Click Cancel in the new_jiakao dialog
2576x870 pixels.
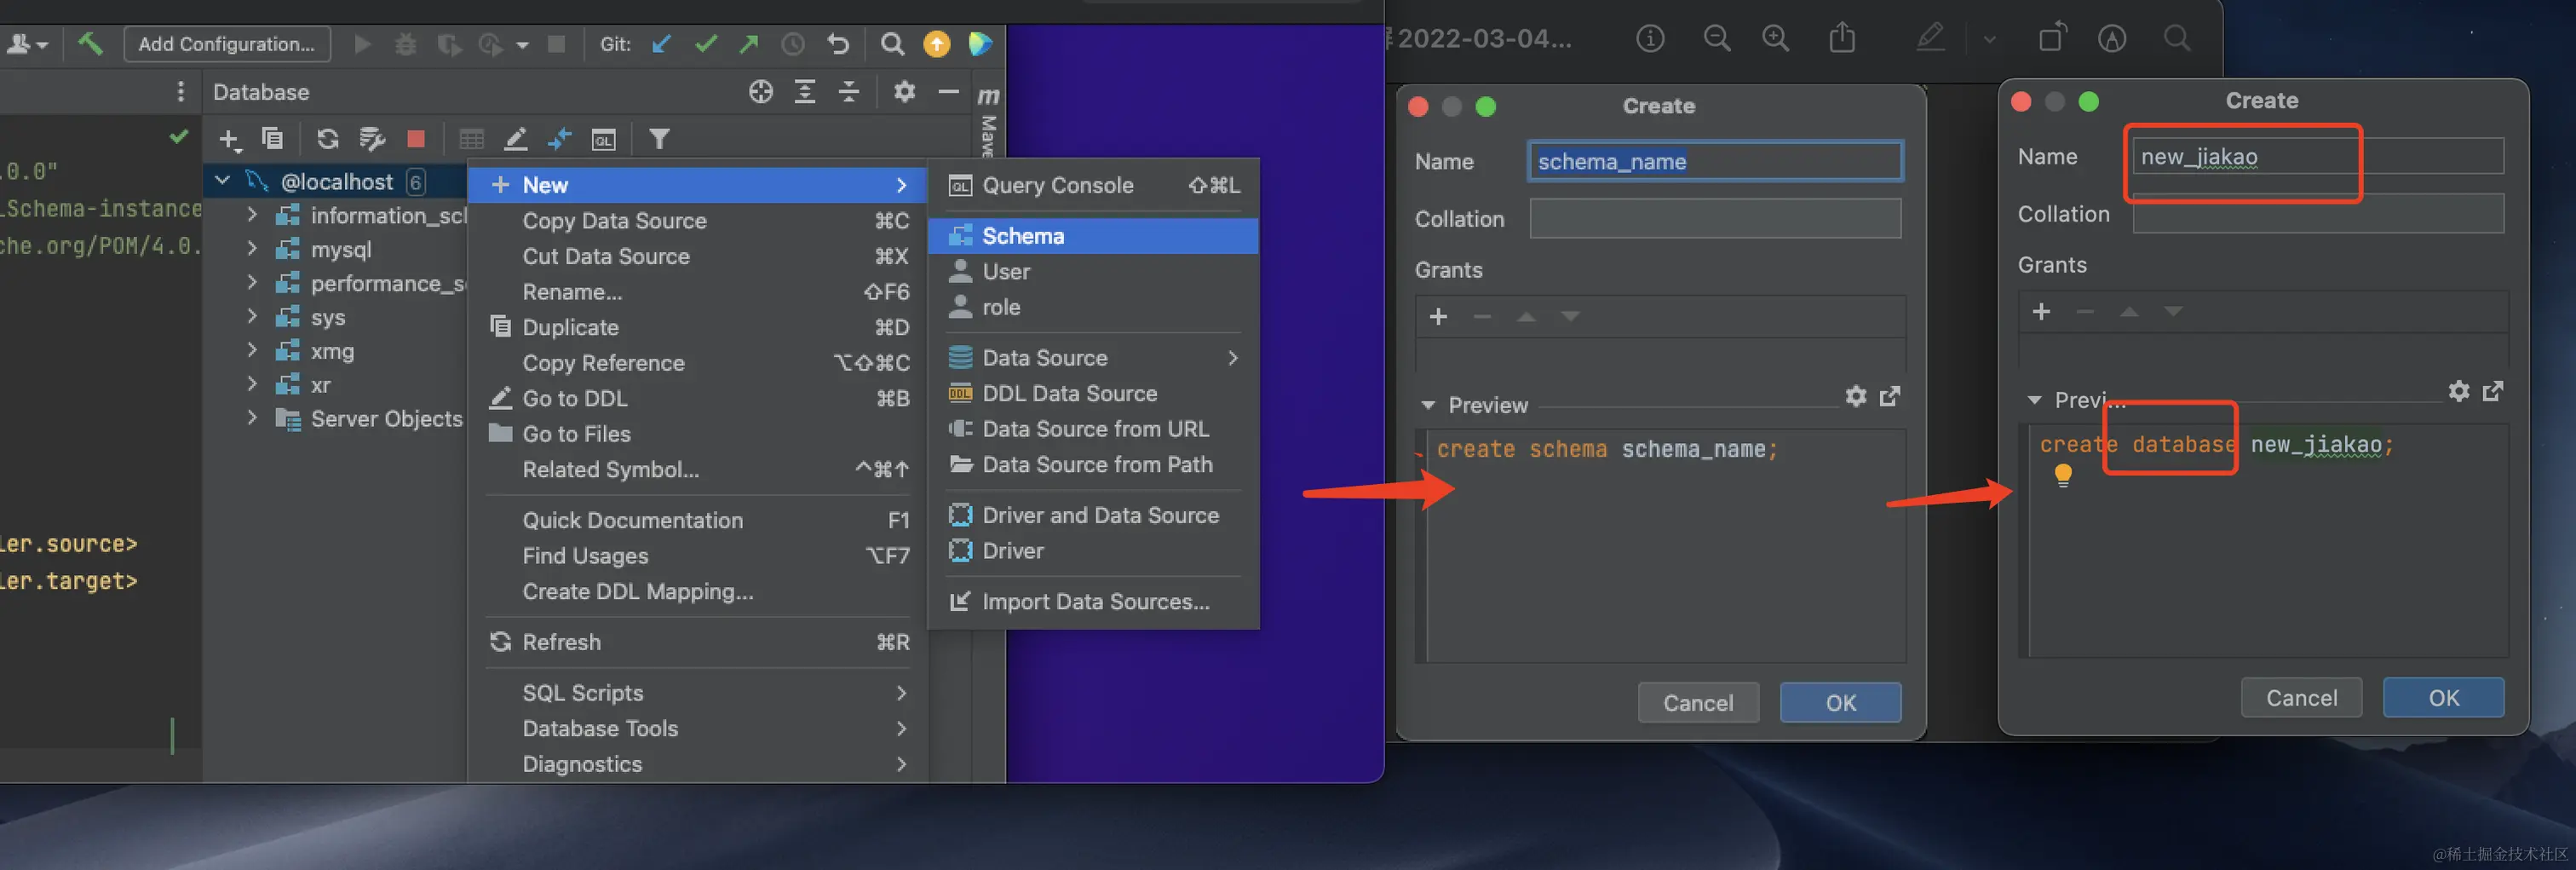[2301, 698]
